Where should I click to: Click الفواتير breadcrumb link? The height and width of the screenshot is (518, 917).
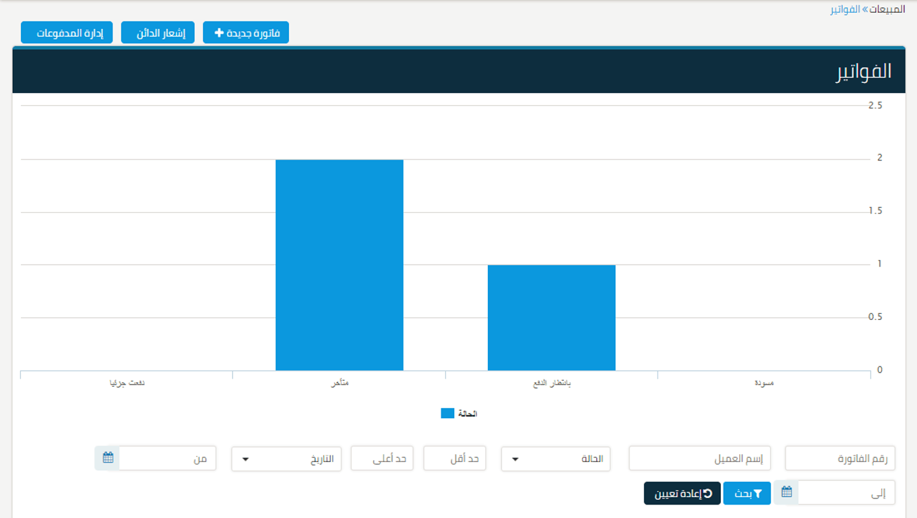pyautogui.click(x=844, y=9)
